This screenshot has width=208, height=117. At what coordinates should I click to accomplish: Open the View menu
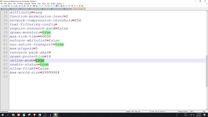coord(15,4)
